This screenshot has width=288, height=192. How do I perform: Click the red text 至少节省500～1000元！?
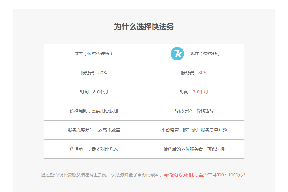(223, 175)
